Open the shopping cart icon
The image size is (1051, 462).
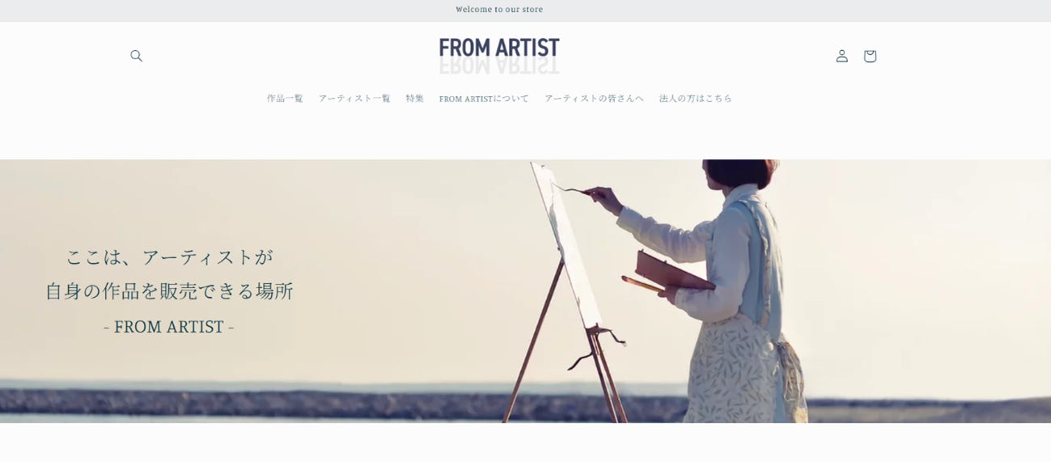[x=870, y=56]
